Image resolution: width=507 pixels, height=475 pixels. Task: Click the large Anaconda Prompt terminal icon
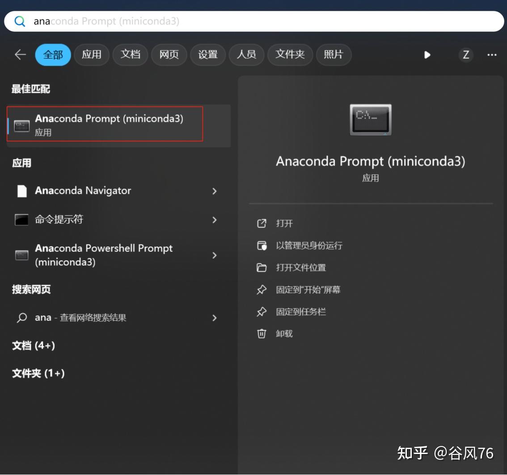pos(371,120)
